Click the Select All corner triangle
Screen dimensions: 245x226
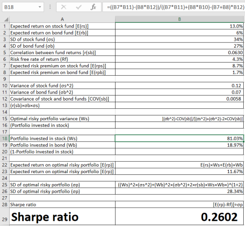point(6,19)
